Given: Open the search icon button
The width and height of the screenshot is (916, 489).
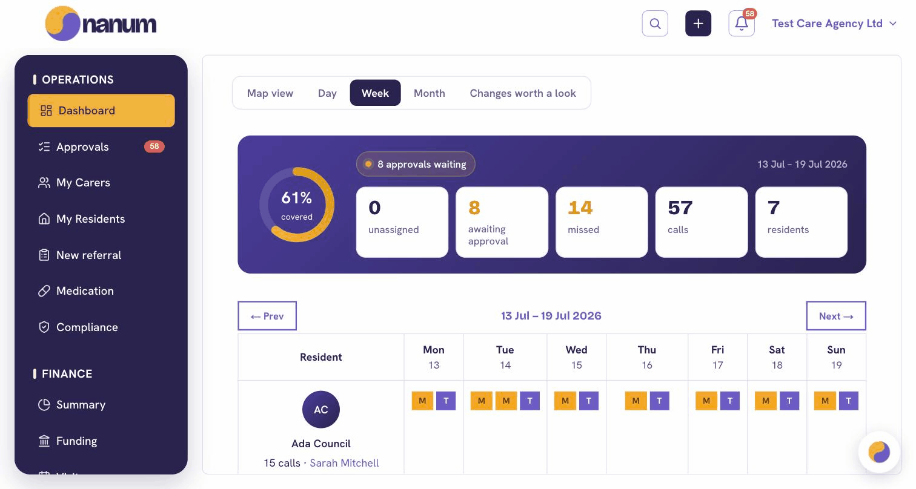Looking at the screenshot, I should pyautogui.click(x=655, y=24).
